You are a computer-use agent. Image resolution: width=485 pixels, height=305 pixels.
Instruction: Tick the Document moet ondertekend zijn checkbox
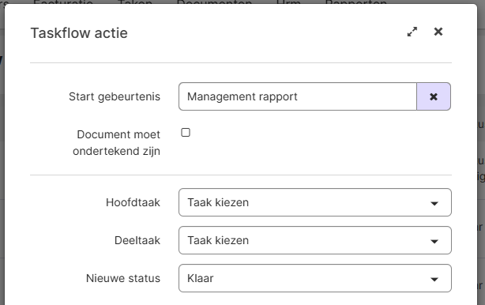[x=186, y=133]
